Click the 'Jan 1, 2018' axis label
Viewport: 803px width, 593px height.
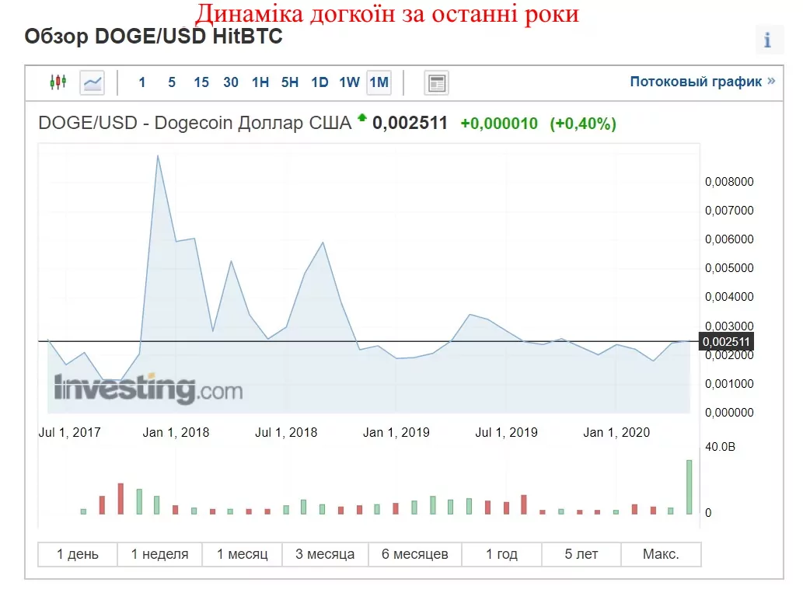click(x=176, y=432)
